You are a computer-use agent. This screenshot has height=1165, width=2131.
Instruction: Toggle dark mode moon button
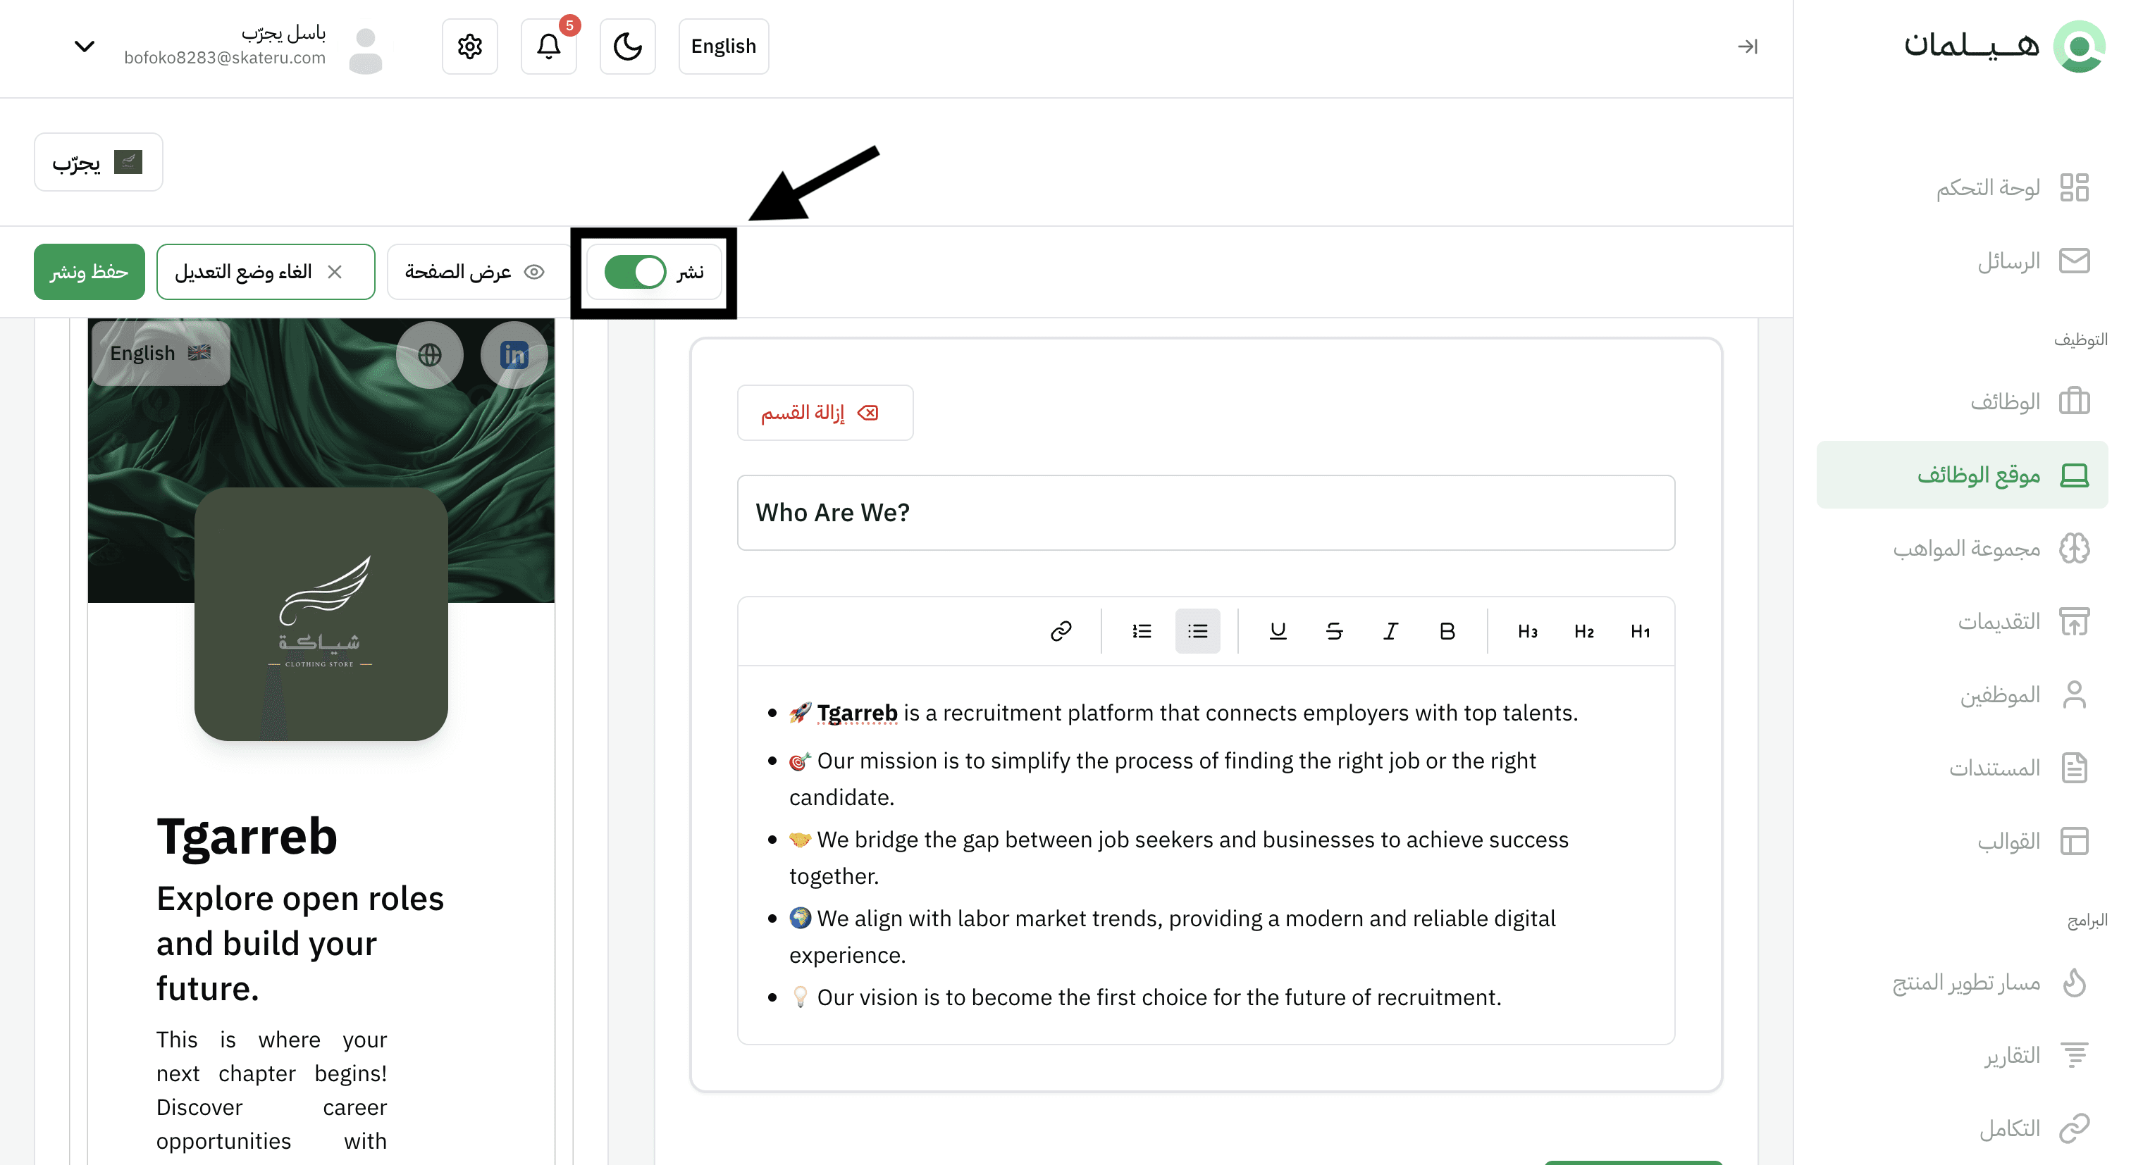(628, 46)
